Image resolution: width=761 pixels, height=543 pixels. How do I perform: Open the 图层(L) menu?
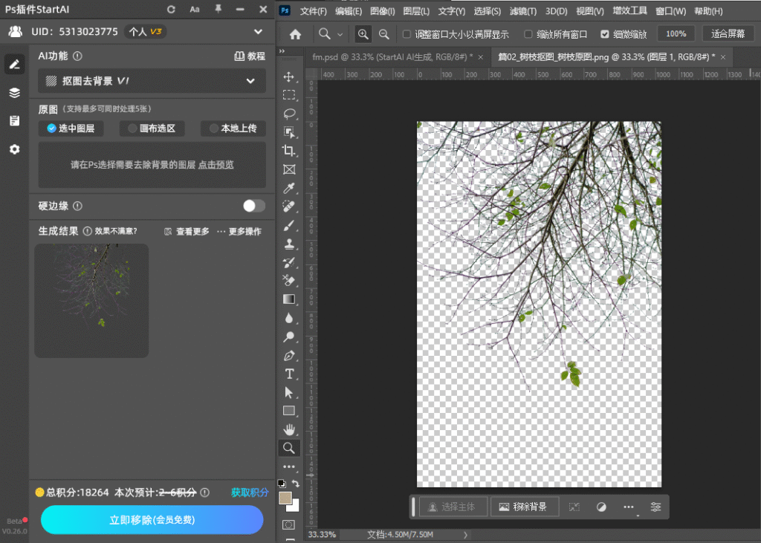tap(416, 11)
